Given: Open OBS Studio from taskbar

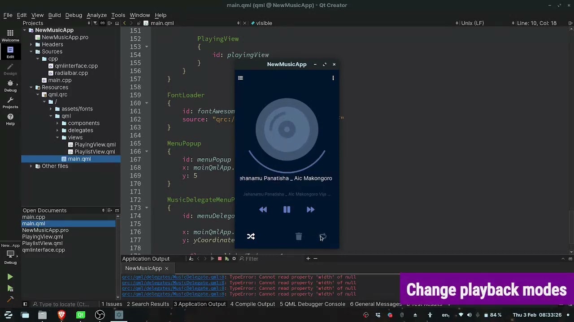Looking at the screenshot, I should click(100, 315).
